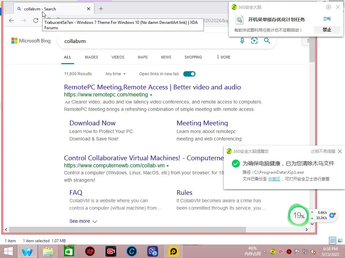Open a new tab with the plus button
The width and height of the screenshot is (345, 258).
point(101,9)
